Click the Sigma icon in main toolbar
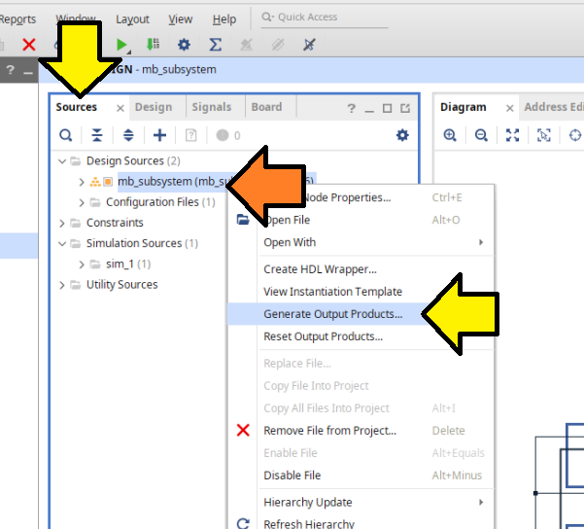 [x=216, y=45]
